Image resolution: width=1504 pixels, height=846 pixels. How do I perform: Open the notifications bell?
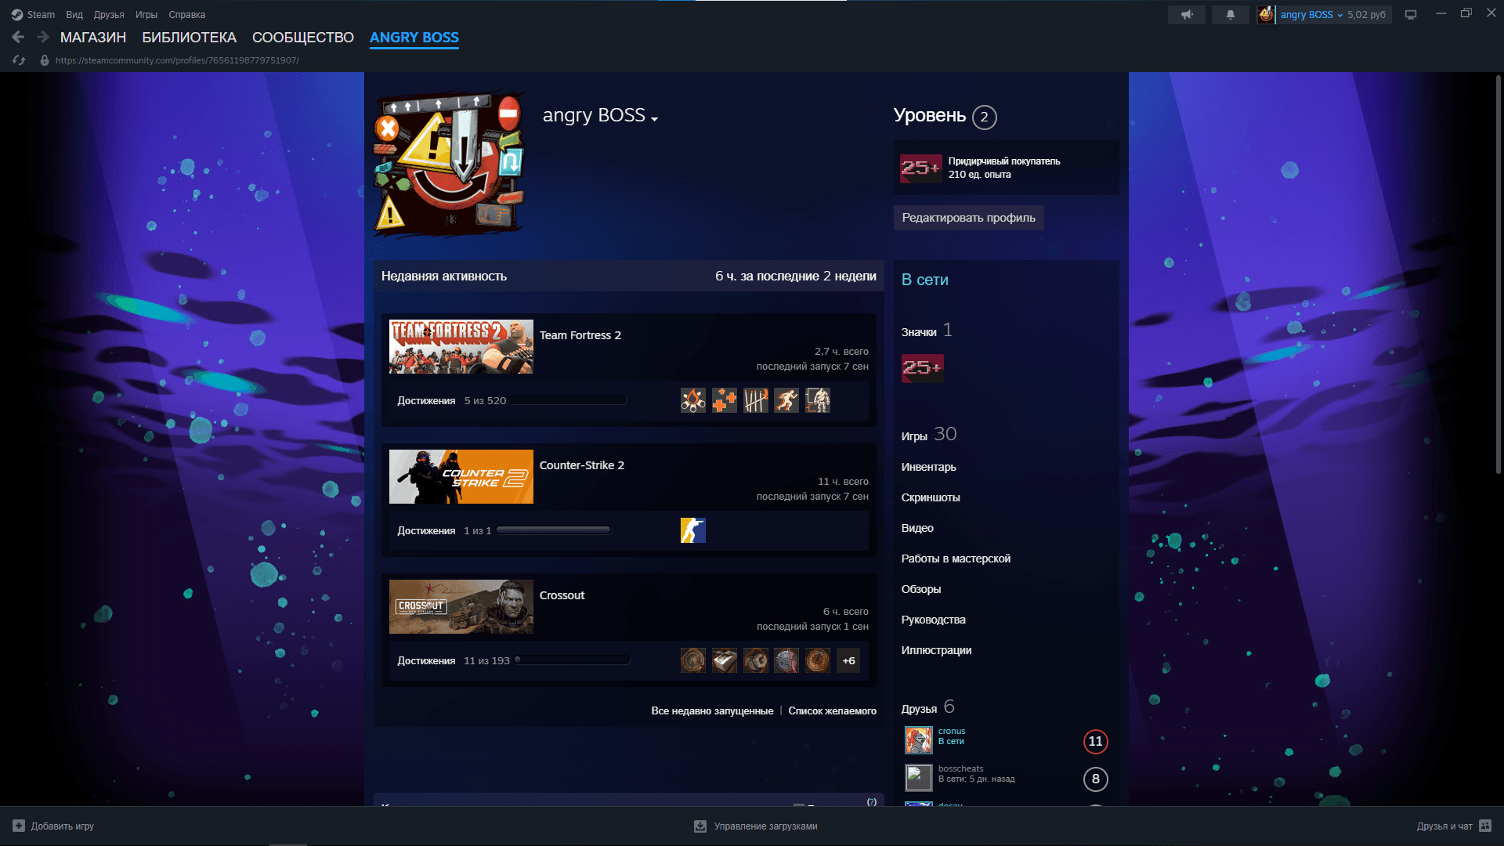point(1231,15)
